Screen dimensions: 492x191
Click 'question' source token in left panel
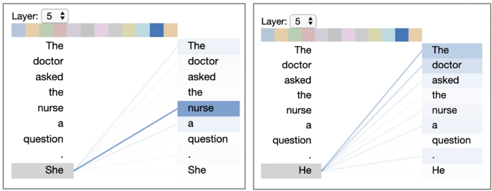(43, 139)
